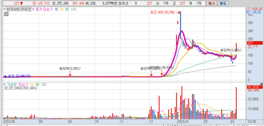Click the 2022/06 date label on the time axis

coord(9,121)
